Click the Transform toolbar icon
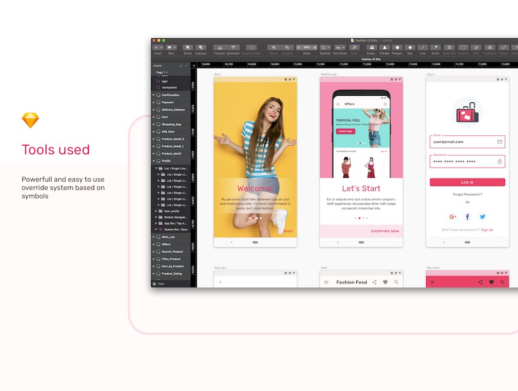The width and height of the screenshot is (518, 391). tap(490, 48)
